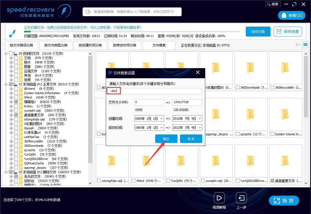Image resolution: width=311 pixels, height=214 pixels.
Task: Click the 文档 folder icon in tree
Action: (21, 58)
